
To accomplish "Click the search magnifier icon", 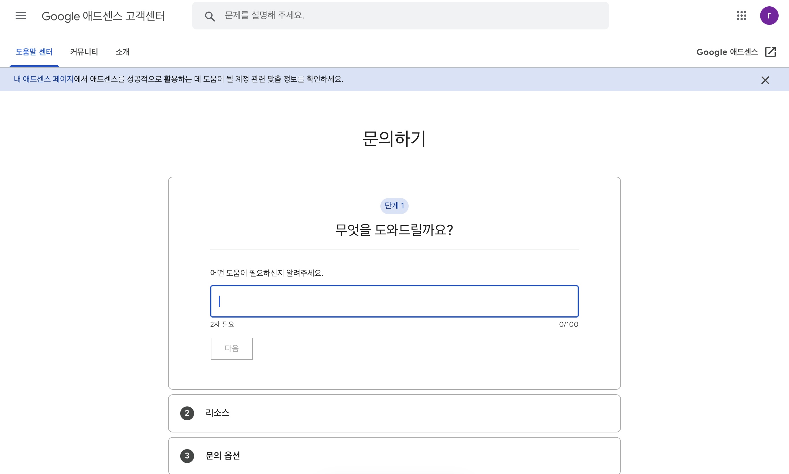I will point(210,16).
